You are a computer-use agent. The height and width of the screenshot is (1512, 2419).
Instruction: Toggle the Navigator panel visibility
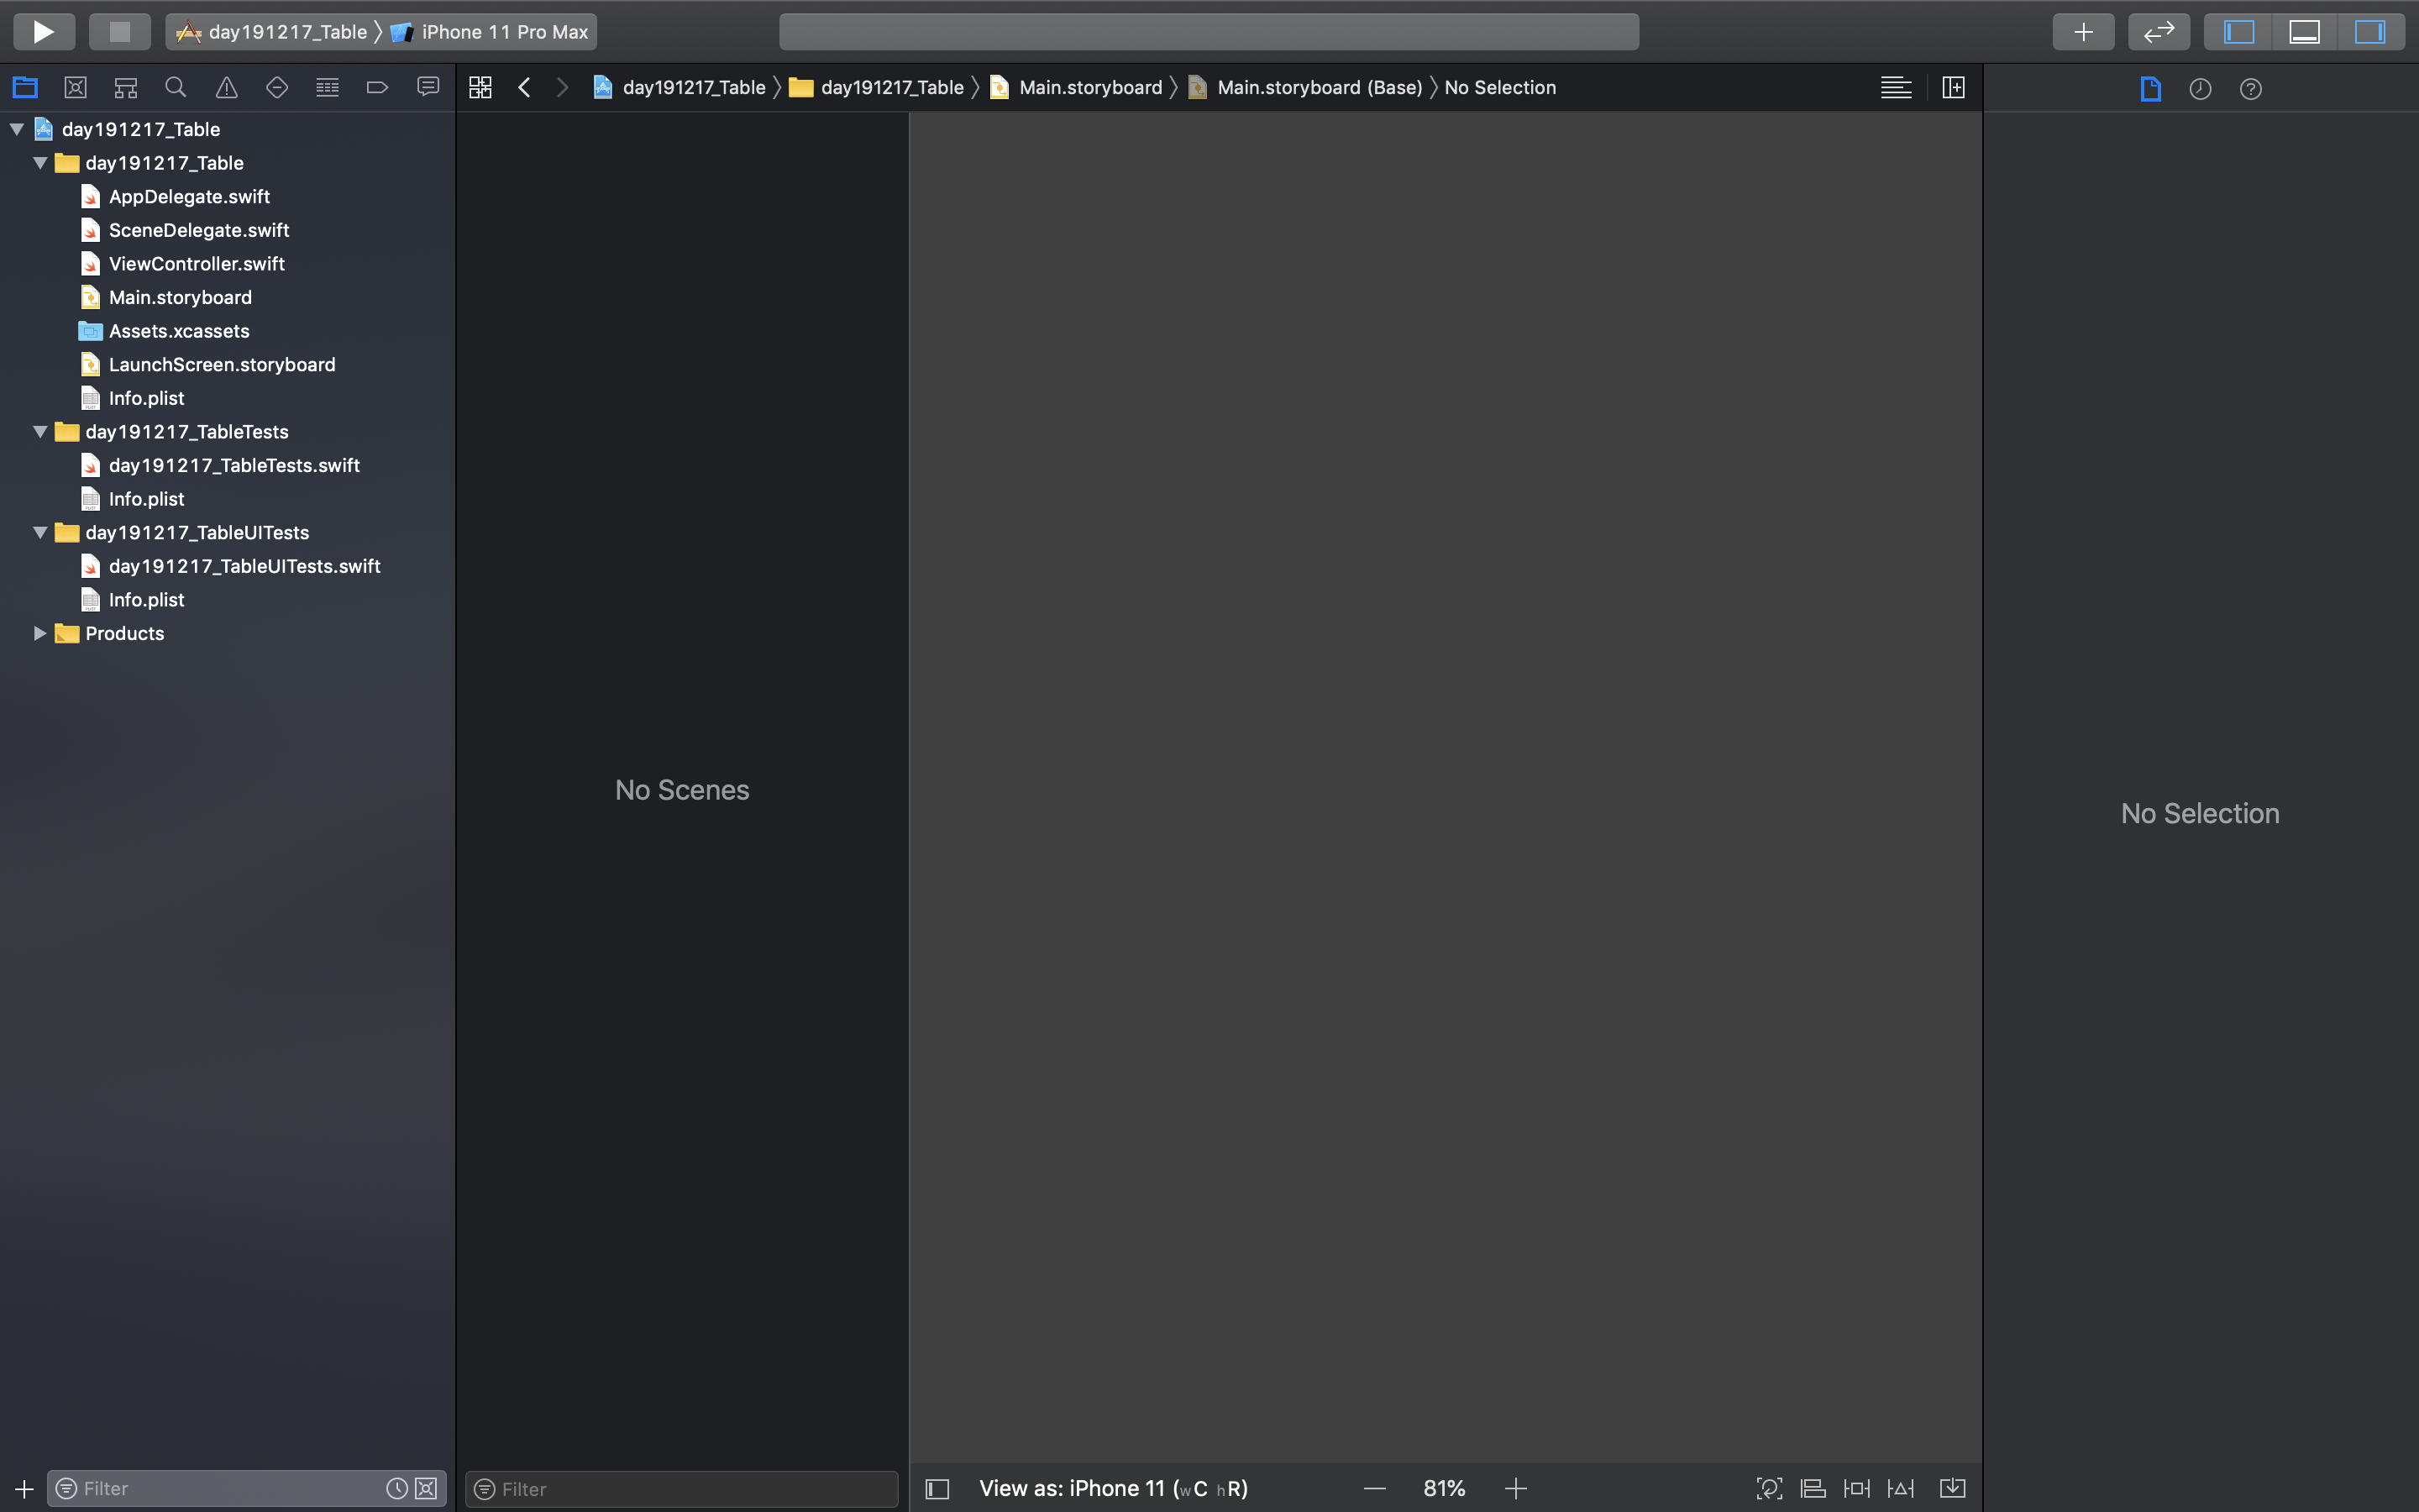(x=2239, y=32)
